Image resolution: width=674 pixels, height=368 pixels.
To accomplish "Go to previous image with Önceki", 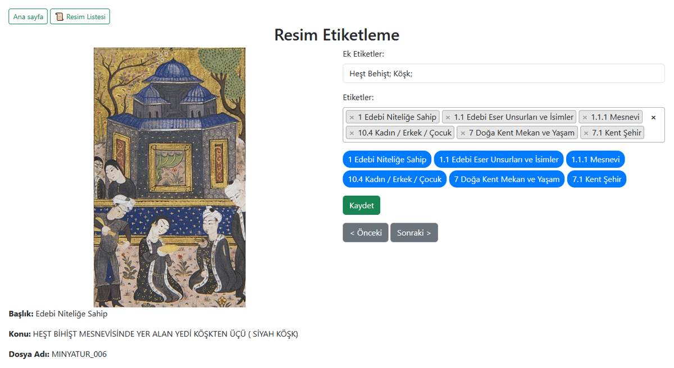I will tap(365, 233).
